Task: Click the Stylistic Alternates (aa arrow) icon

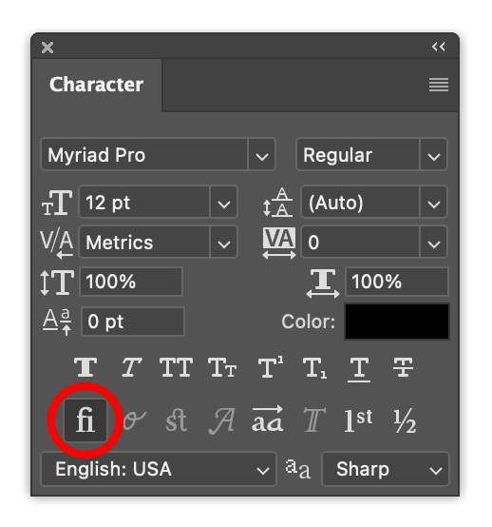Action: [268, 419]
